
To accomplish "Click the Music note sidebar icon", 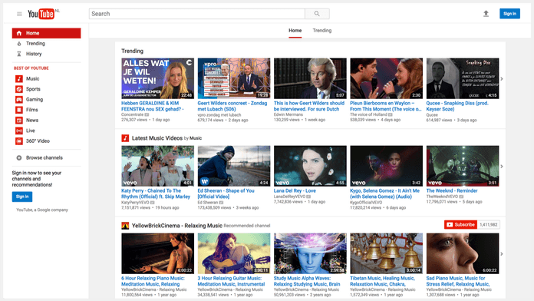I will pyautogui.click(x=19, y=79).
